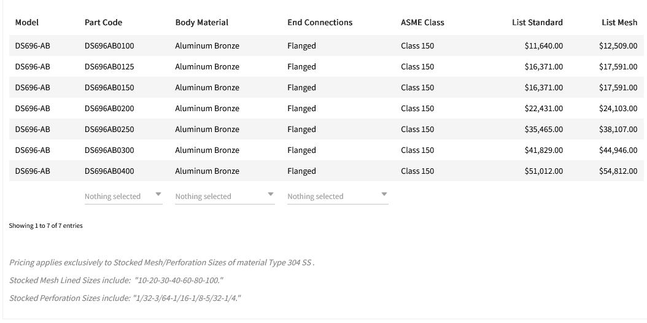This screenshot has width=647, height=323.
Task: Sort by List Standard price header
Action: pos(537,23)
